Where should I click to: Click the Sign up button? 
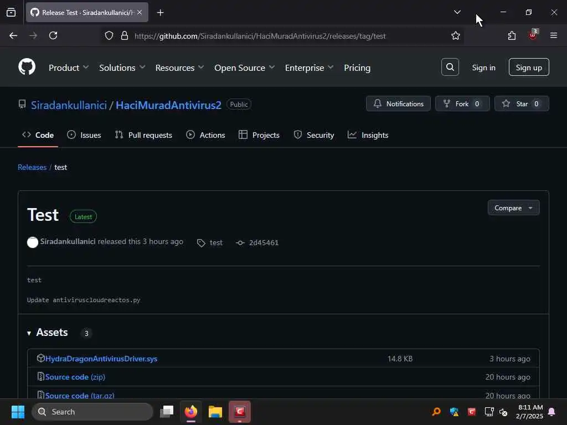click(529, 67)
